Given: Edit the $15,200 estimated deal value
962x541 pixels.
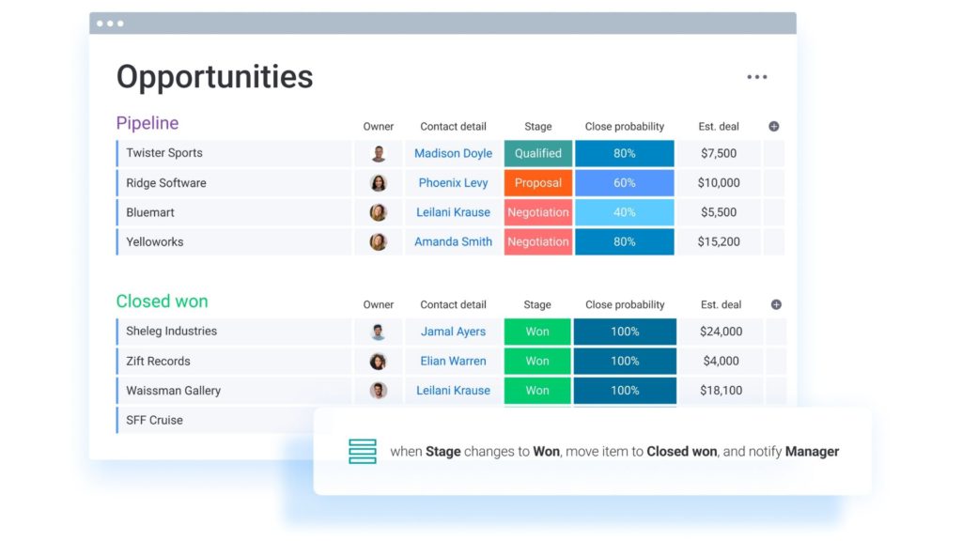Looking at the screenshot, I should point(719,241).
